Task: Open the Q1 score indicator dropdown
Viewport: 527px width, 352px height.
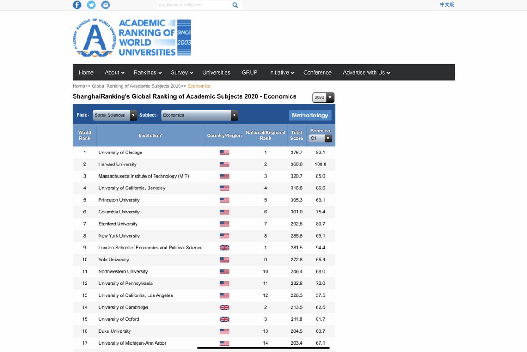Action: pos(321,138)
